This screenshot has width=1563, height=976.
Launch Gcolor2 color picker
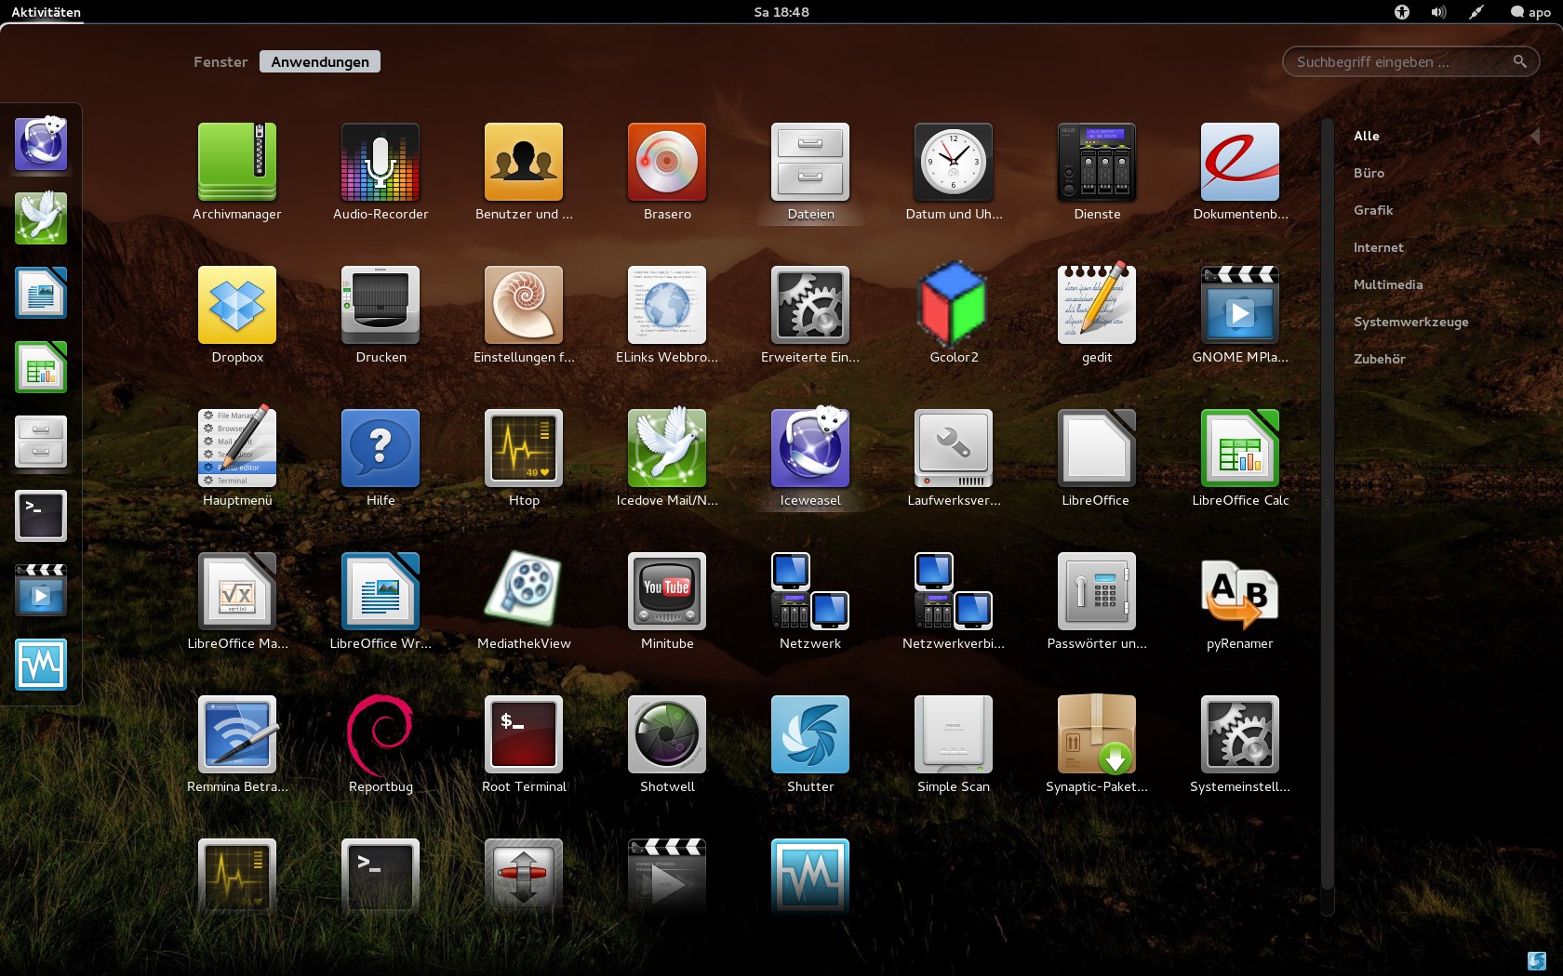[x=954, y=306]
